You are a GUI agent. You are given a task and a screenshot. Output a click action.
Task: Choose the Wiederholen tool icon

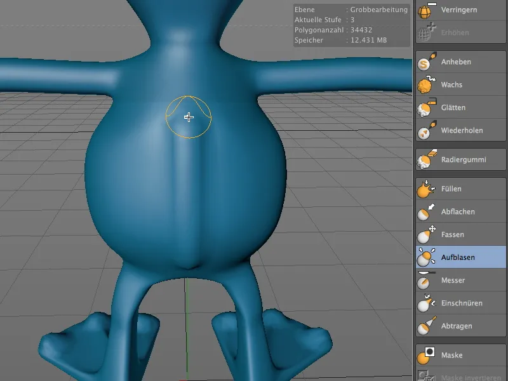(426, 130)
